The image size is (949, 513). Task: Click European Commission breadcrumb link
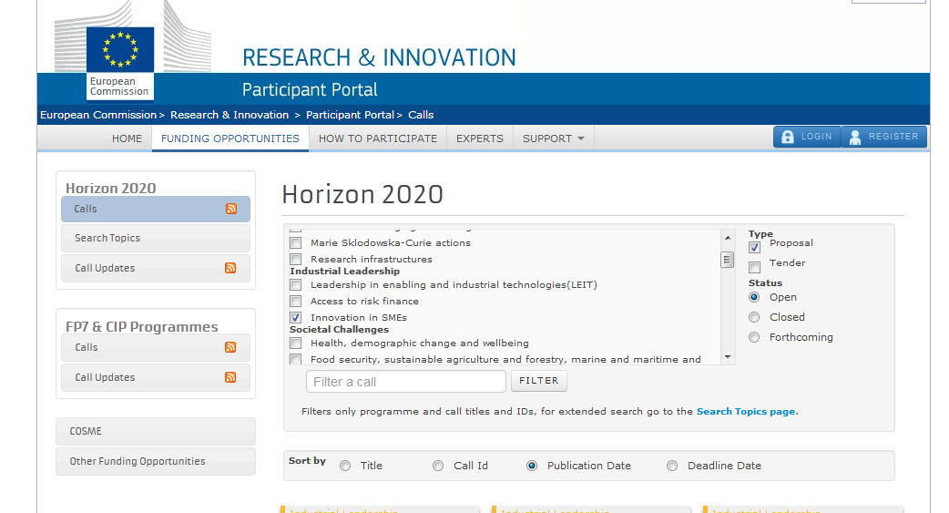coord(98,115)
